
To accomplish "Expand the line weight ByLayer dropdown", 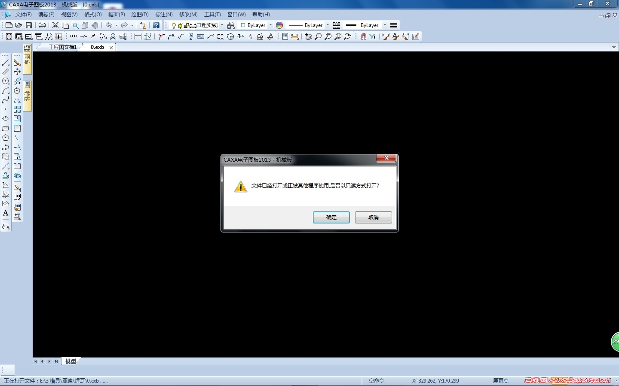I will click(x=385, y=25).
